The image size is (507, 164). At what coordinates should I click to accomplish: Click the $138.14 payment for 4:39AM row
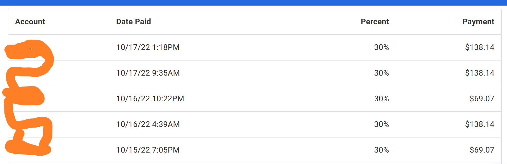[479, 124]
